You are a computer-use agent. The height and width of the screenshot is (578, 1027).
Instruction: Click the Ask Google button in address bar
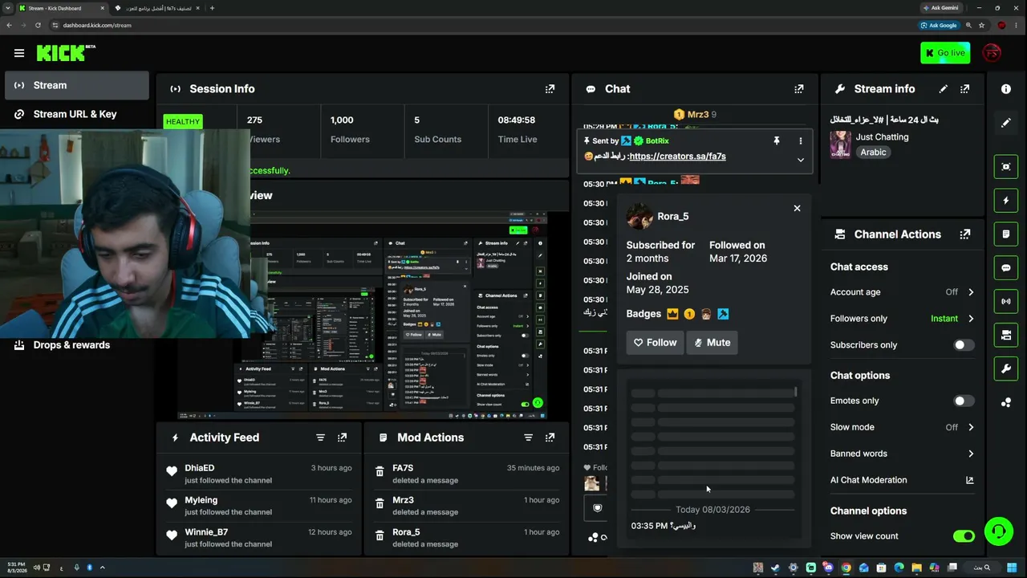tap(939, 25)
